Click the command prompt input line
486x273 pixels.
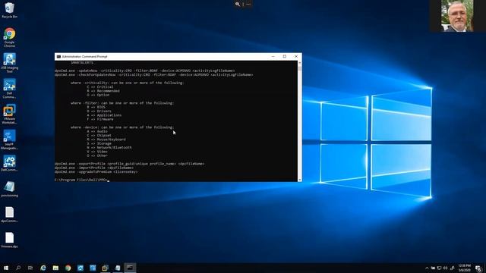point(82,180)
